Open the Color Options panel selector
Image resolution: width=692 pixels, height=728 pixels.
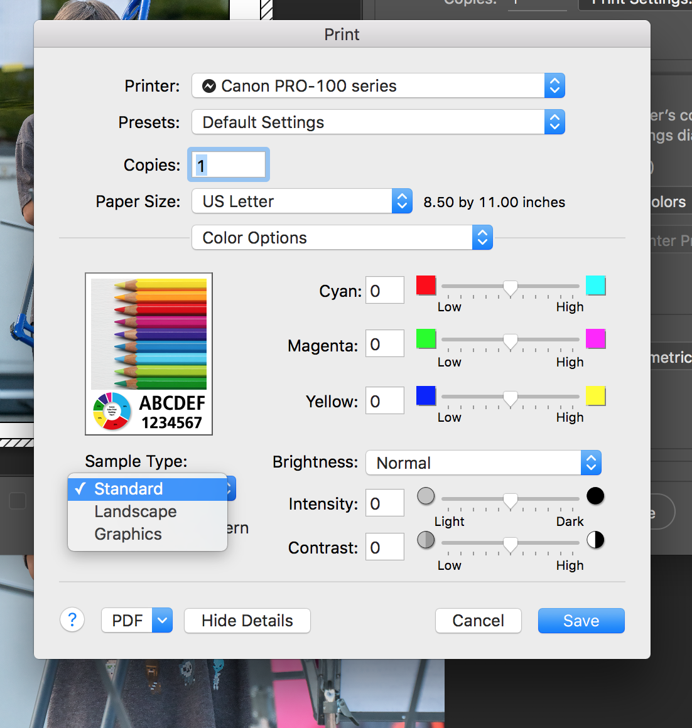(342, 237)
